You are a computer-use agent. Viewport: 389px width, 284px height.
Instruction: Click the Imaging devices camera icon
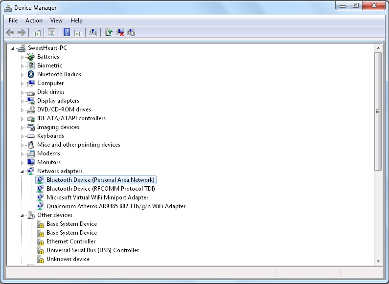point(31,127)
